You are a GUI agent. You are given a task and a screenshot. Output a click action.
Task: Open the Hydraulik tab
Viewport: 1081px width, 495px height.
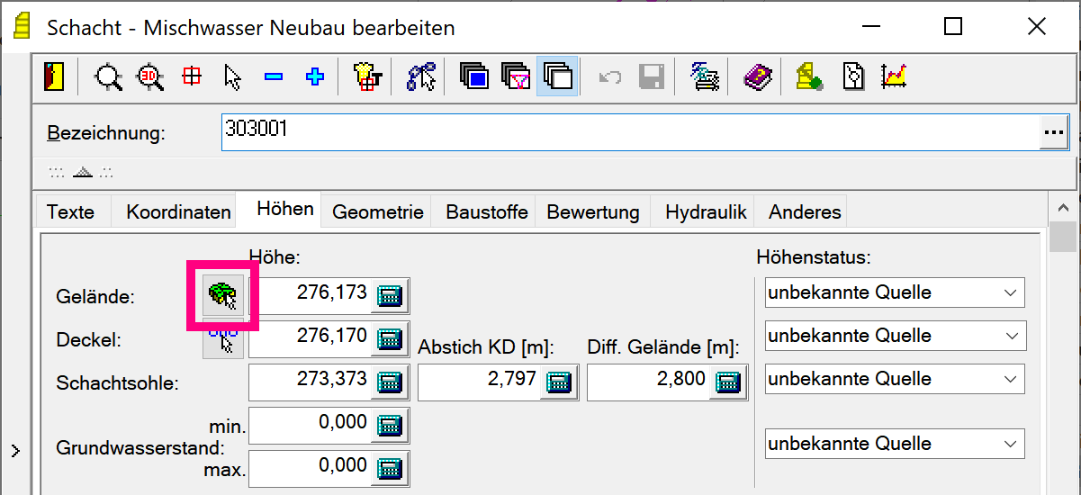[x=706, y=212]
